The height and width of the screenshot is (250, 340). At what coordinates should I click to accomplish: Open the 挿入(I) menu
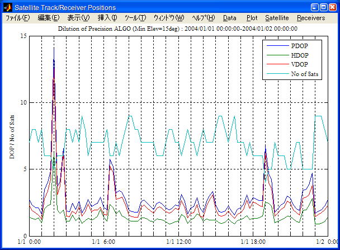click(x=108, y=18)
